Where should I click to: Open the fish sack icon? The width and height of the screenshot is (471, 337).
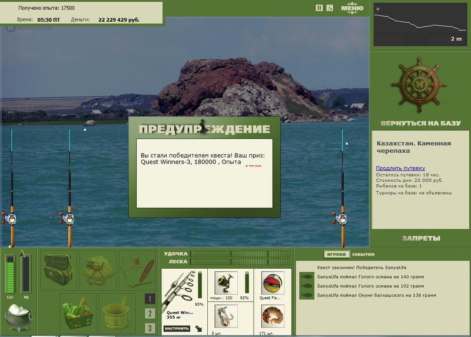point(98,270)
